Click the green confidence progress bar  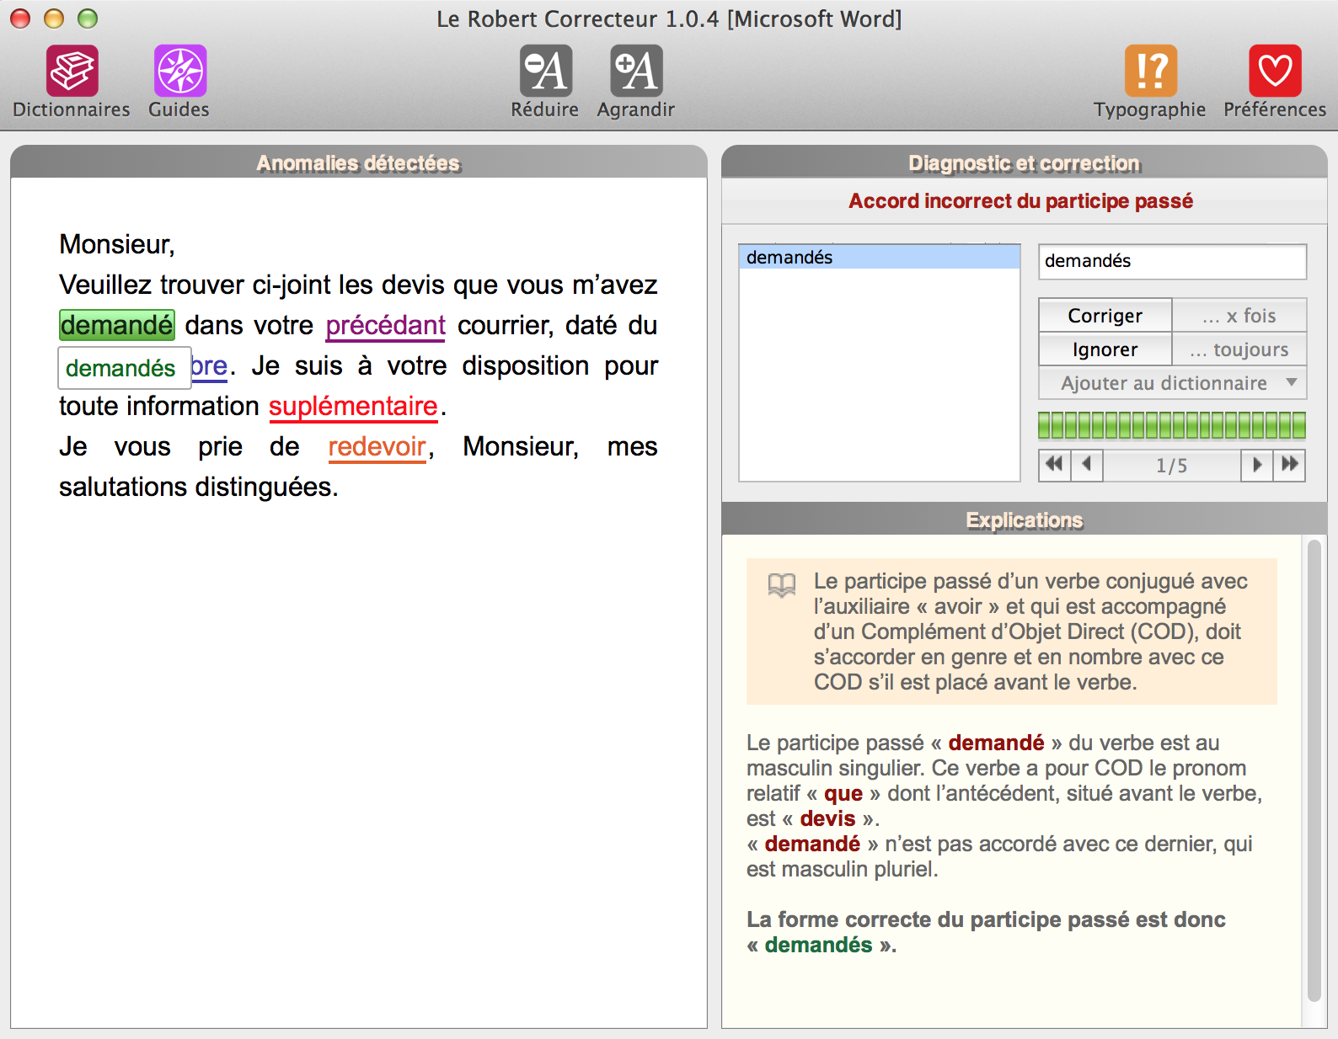click(x=1172, y=425)
